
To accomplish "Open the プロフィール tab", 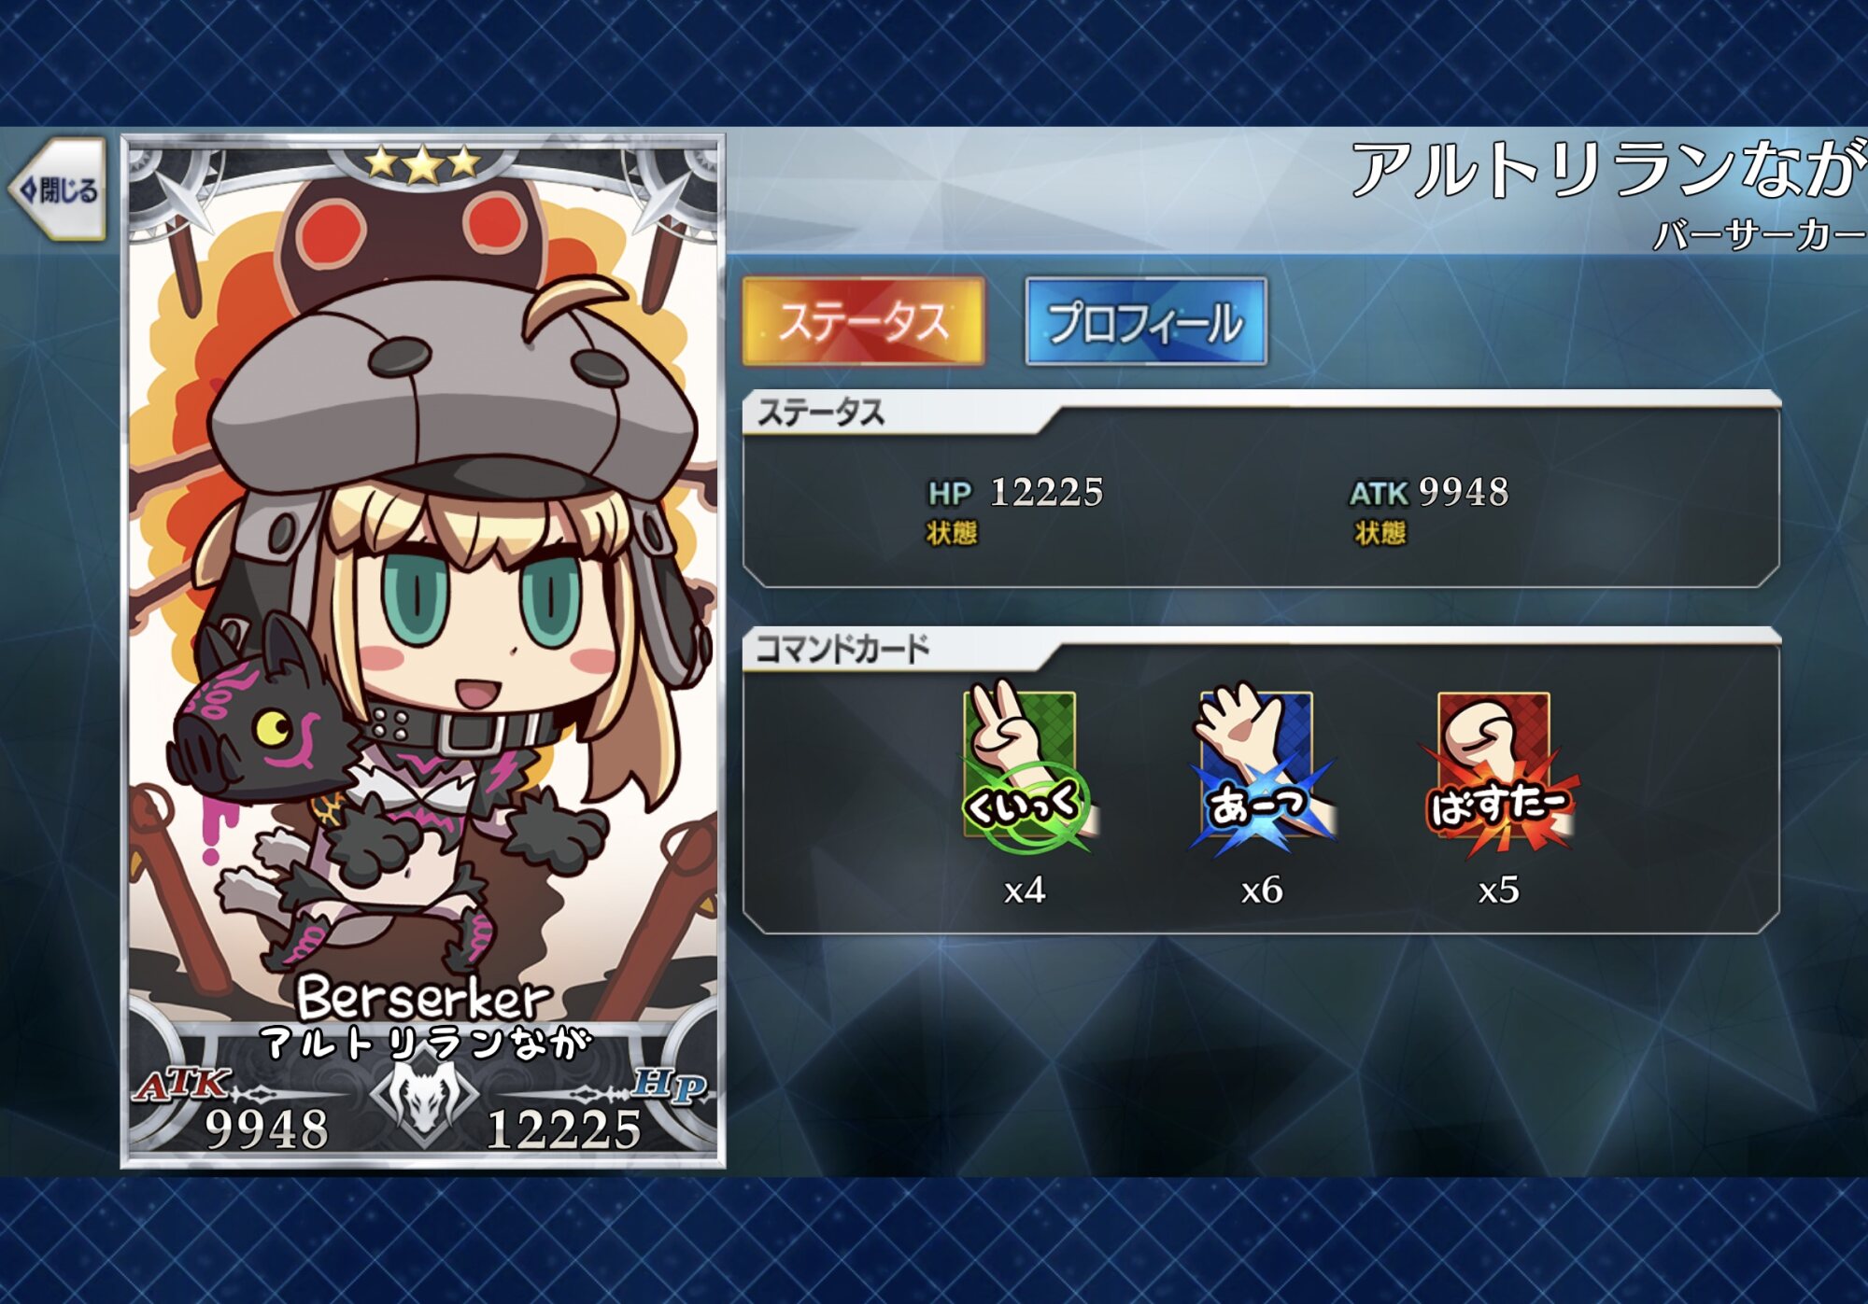I will tap(1146, 322).
